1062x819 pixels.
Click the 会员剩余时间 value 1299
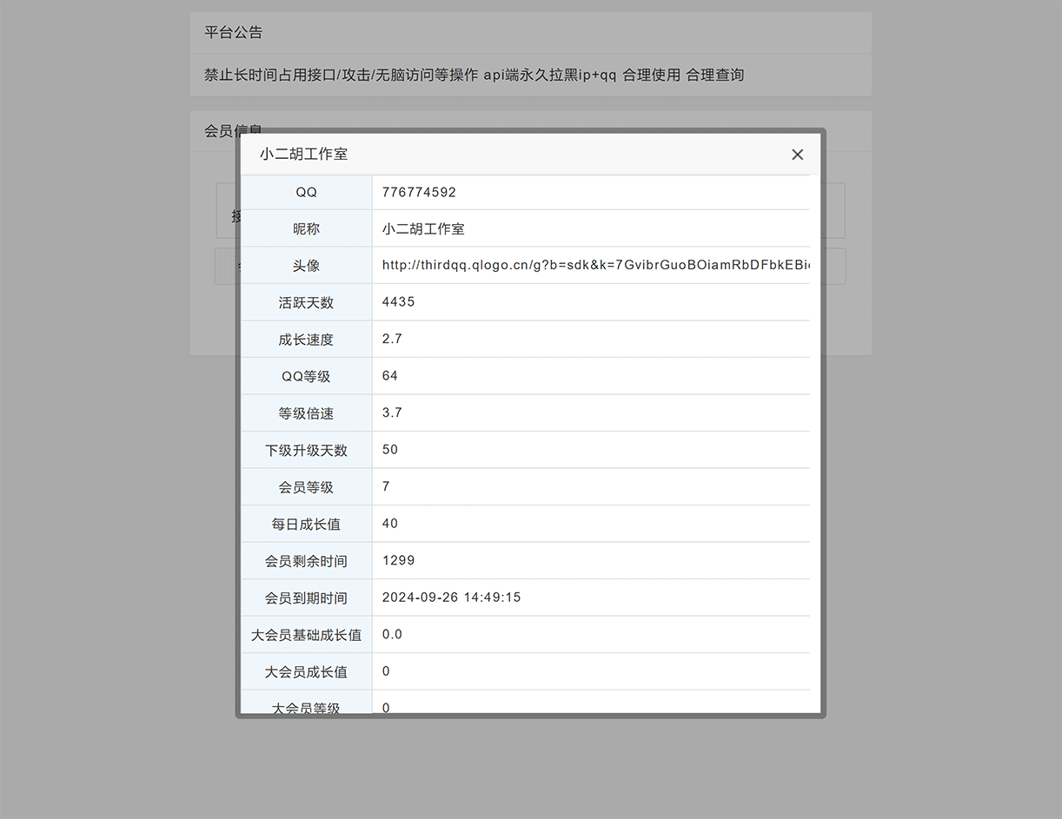click(397, 560)
